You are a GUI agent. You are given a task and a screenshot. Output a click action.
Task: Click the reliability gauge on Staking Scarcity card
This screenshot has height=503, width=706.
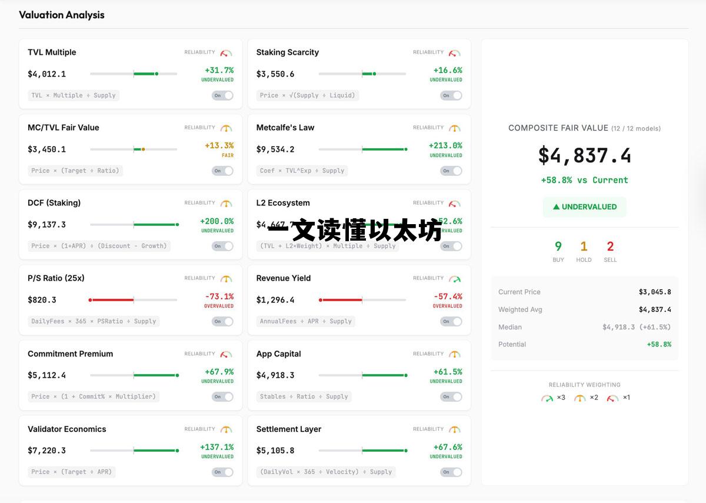454,52
